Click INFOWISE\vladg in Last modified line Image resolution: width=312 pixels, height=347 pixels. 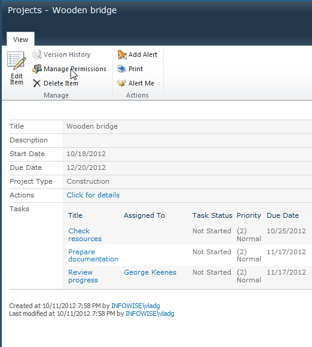[x=150, y=313]
